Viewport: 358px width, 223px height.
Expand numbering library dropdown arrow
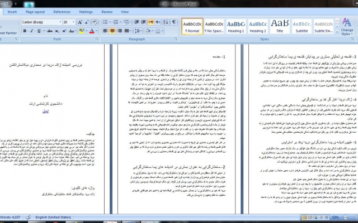click(x=121, y=22)
